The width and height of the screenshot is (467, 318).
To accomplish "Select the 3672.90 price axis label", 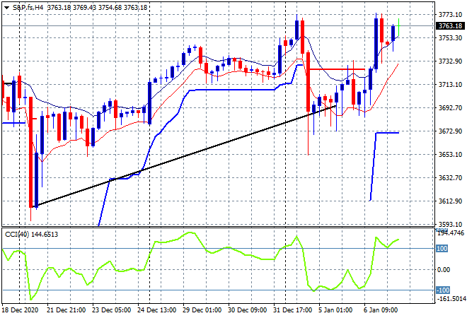I will pyautogui.click(x=450, y=131).
